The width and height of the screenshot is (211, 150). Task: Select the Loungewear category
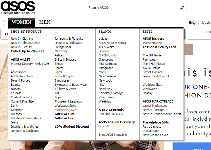[63, 47]
